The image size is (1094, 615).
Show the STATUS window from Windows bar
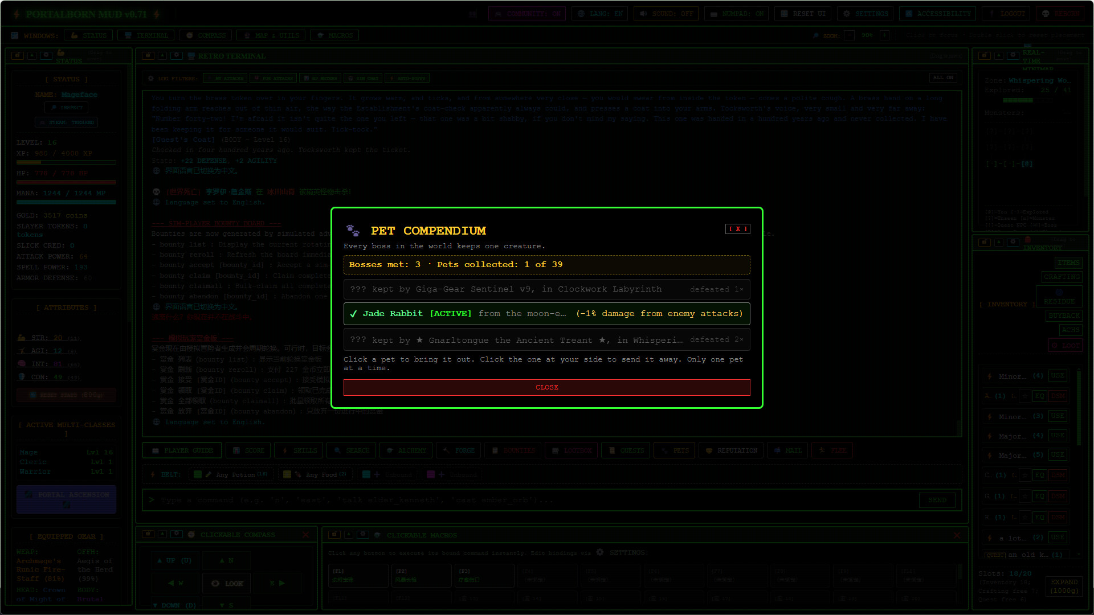point(88,35)
